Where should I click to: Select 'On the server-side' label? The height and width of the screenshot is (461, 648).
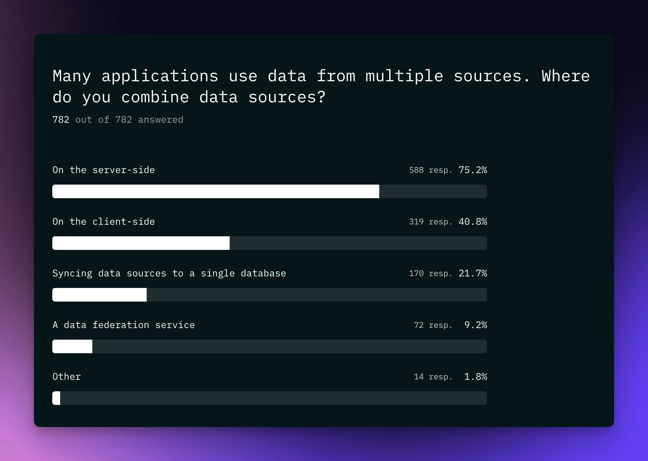pyautogui.click(x=104, y=170)
